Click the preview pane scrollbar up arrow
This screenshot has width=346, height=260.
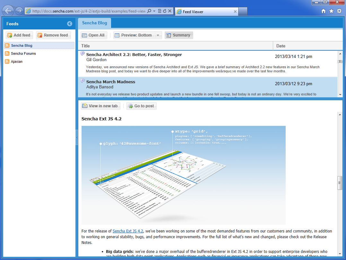point(340,115)
